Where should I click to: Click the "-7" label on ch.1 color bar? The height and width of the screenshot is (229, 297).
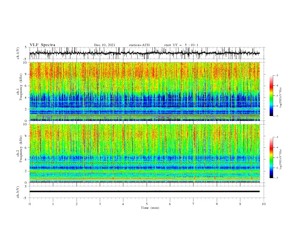276,116
